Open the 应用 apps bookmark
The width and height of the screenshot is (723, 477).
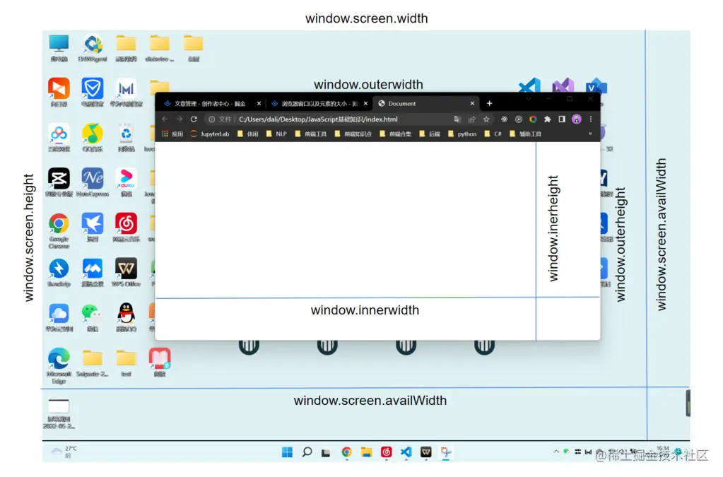[172, 134]
